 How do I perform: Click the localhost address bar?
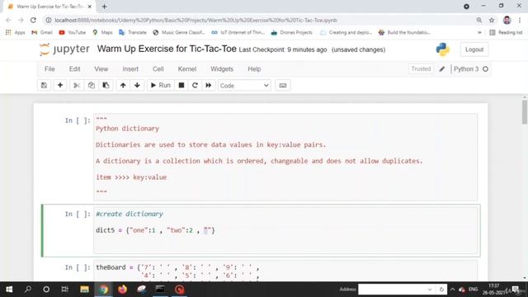click(x=259, y=20)
